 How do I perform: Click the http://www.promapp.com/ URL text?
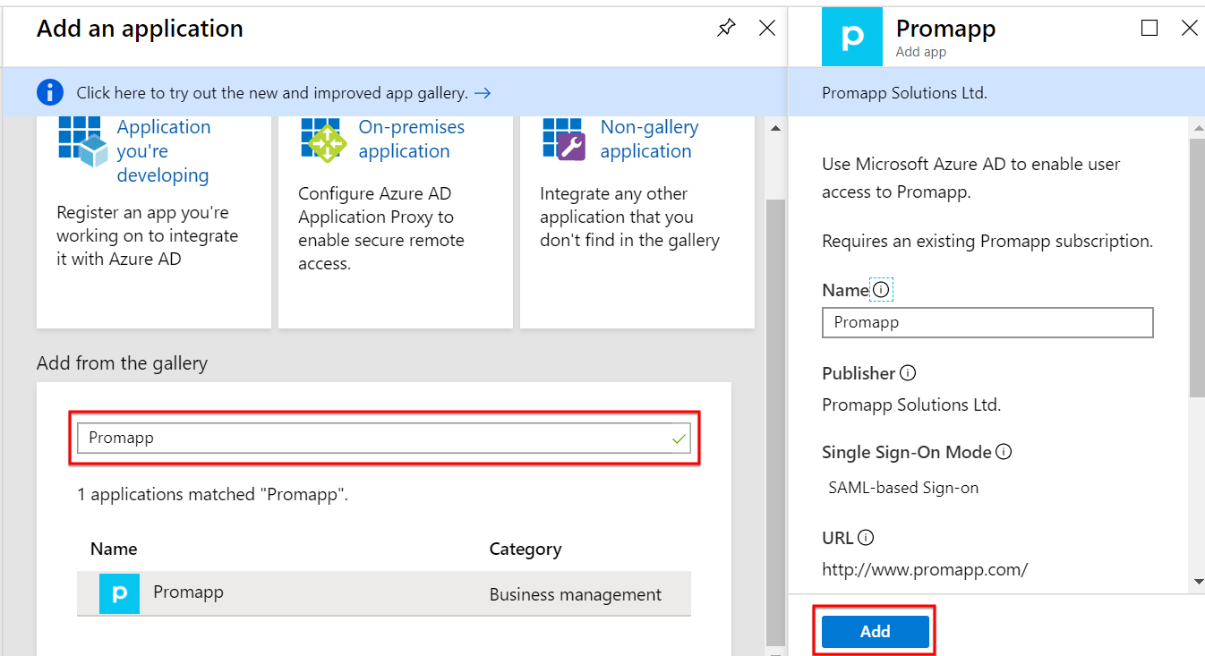[925, 569]
